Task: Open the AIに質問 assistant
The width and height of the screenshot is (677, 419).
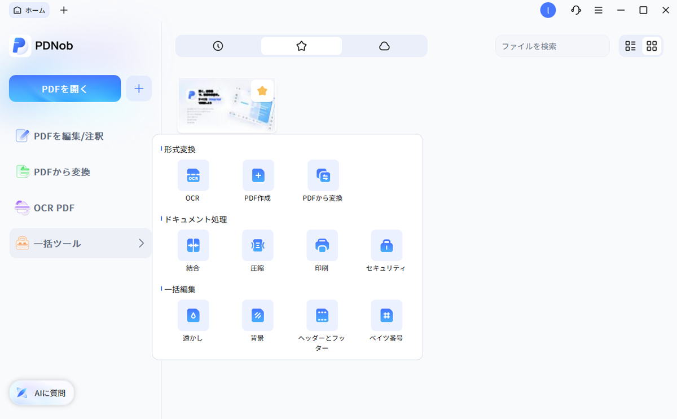Action: coord(41,392)
